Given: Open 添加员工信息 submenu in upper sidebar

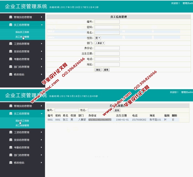Looking at the screenshot, I should (22, 32).
